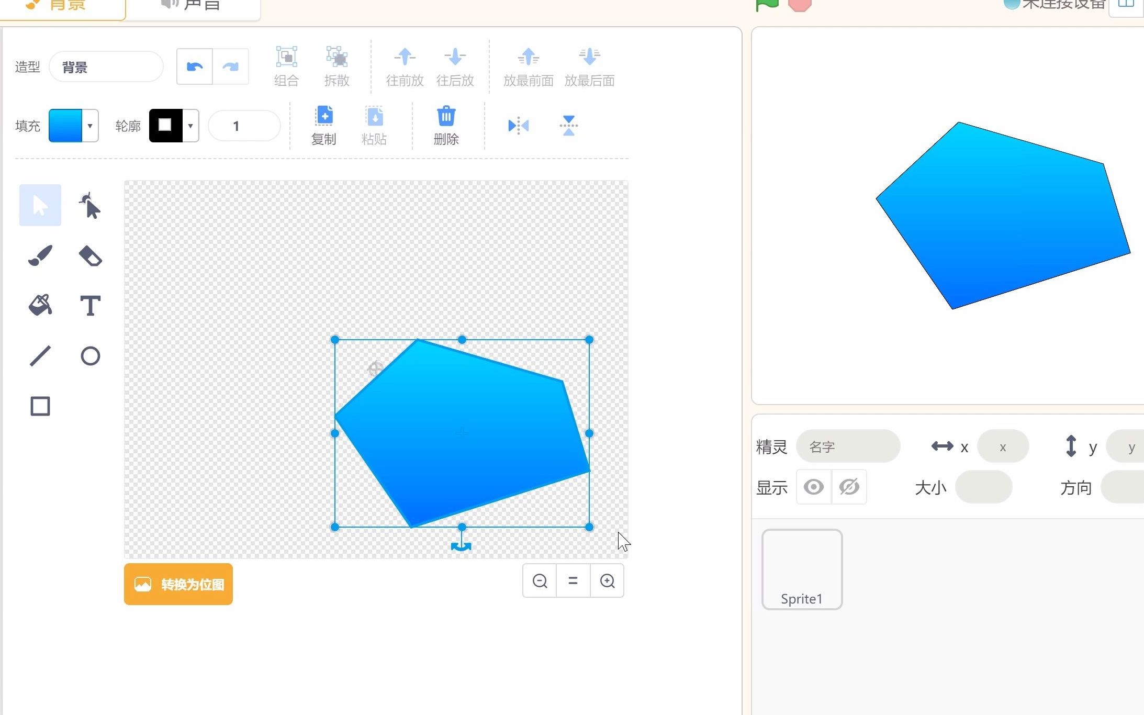Image resolution: width=1144 pixels, height=715 pixels.
Task: Open the outline color dropdown arrow
Action: (x=190, y=126)
